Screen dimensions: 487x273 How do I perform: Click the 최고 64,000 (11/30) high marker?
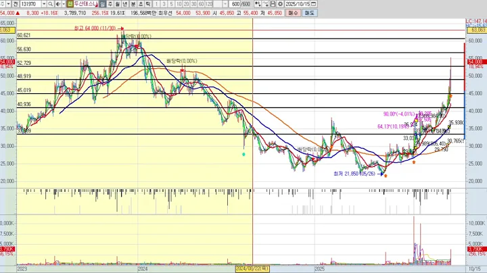click(99, 28)
